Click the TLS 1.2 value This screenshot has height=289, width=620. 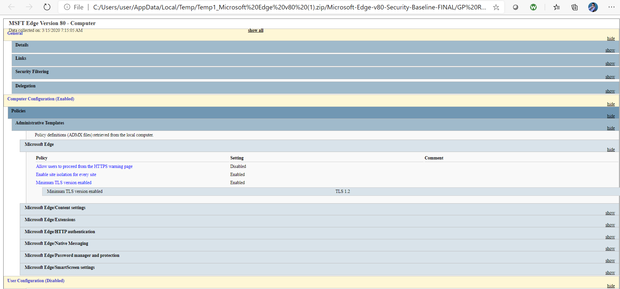pyautogui.click(x=343, y=191)
